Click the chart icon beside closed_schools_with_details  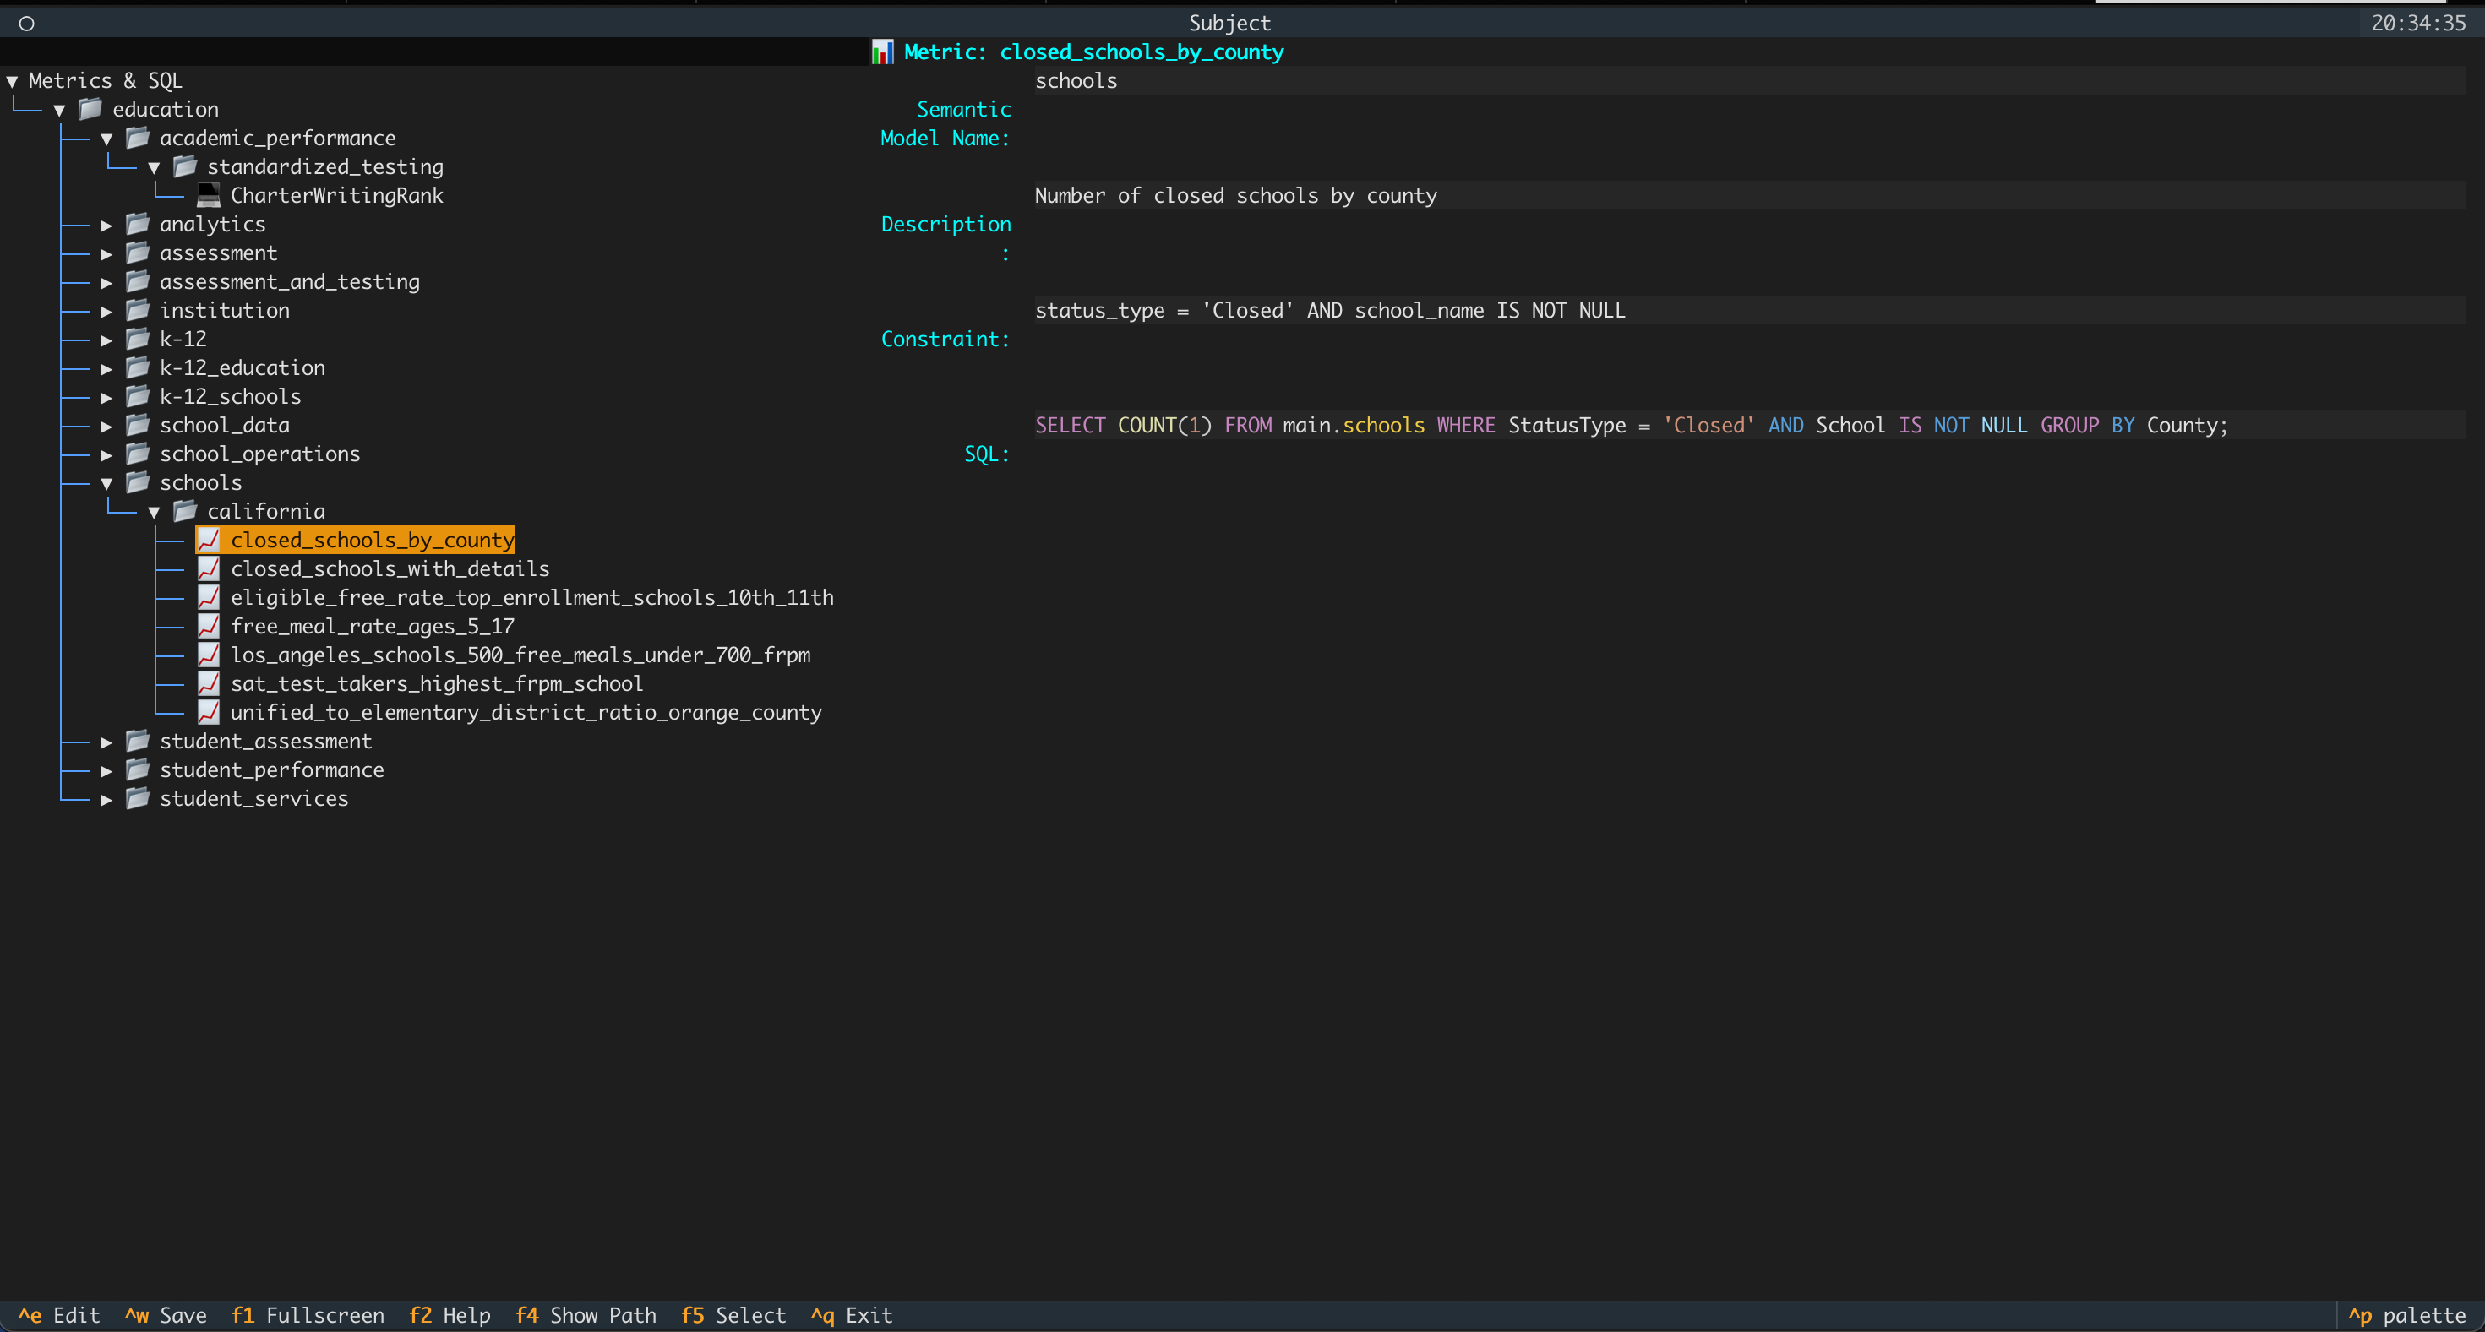click(209, 569)
